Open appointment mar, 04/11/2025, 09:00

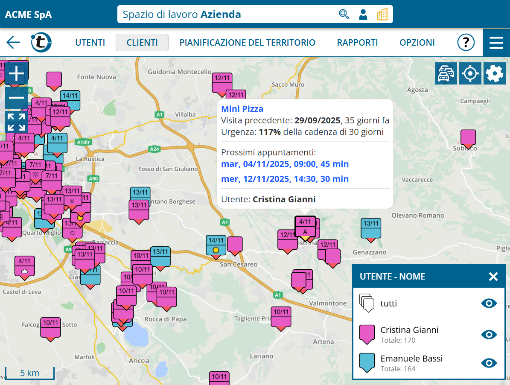pyautogui.click(x=285, y=164)
